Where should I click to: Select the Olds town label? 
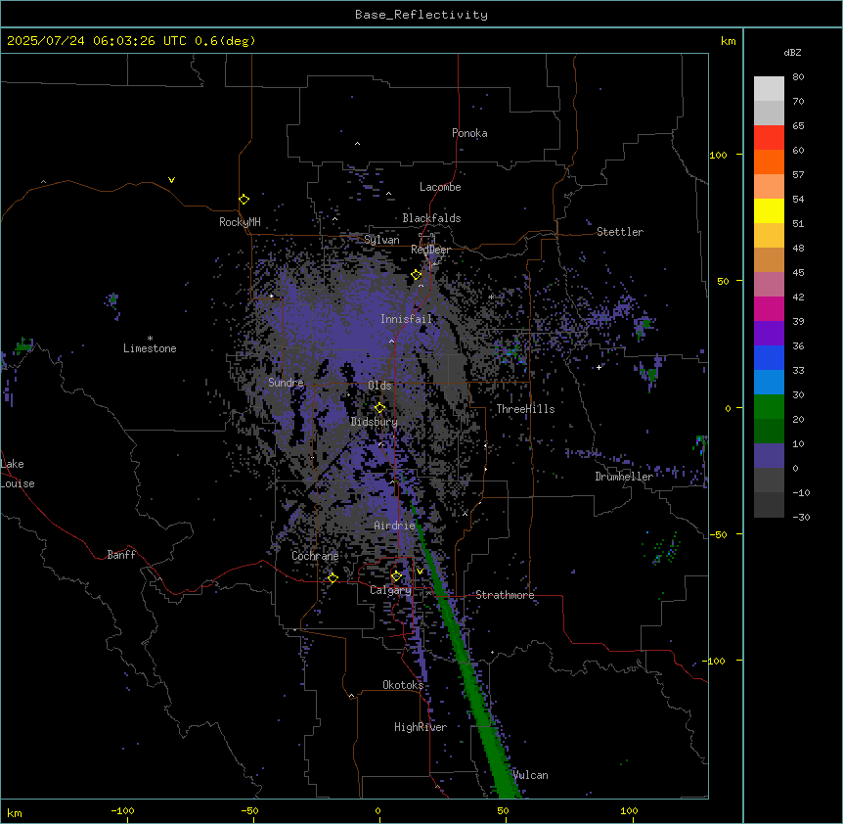[379, 386]
